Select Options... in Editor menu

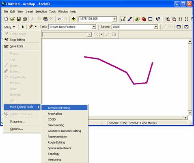point(22,129)
